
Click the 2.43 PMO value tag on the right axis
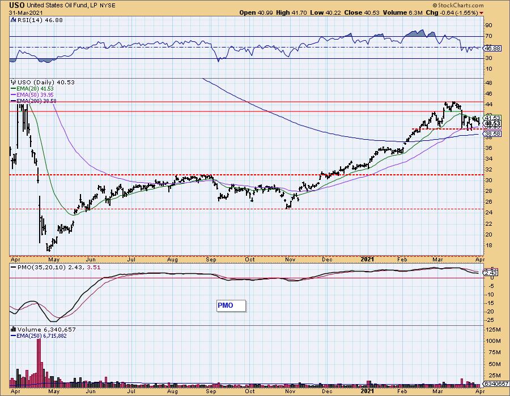490,273
